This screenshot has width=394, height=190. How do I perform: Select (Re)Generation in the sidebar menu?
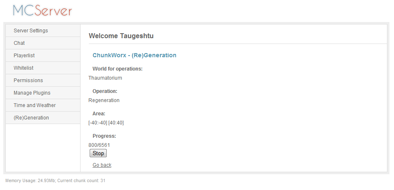point(31,118)
